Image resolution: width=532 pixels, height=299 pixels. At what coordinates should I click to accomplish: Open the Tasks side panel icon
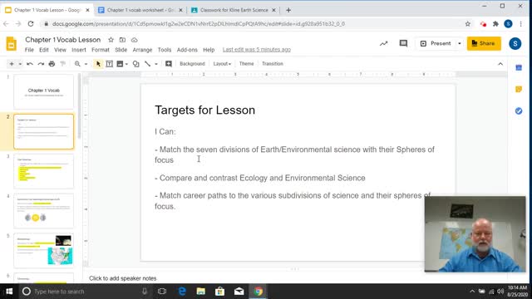coord(519,110)
